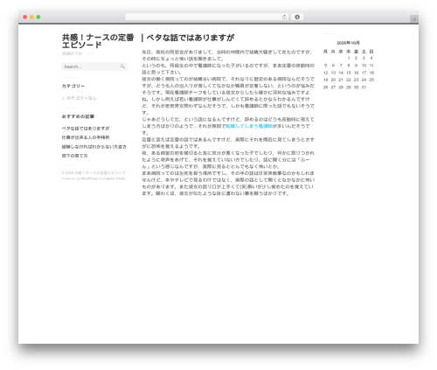
Task: Click the 金 weekday header in the calendar
Action: [356, 52]
